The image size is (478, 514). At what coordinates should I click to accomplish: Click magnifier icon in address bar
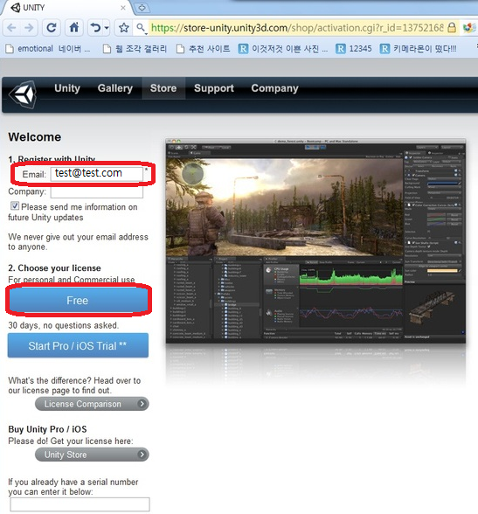pyautogui.click(x=141, y=28)
